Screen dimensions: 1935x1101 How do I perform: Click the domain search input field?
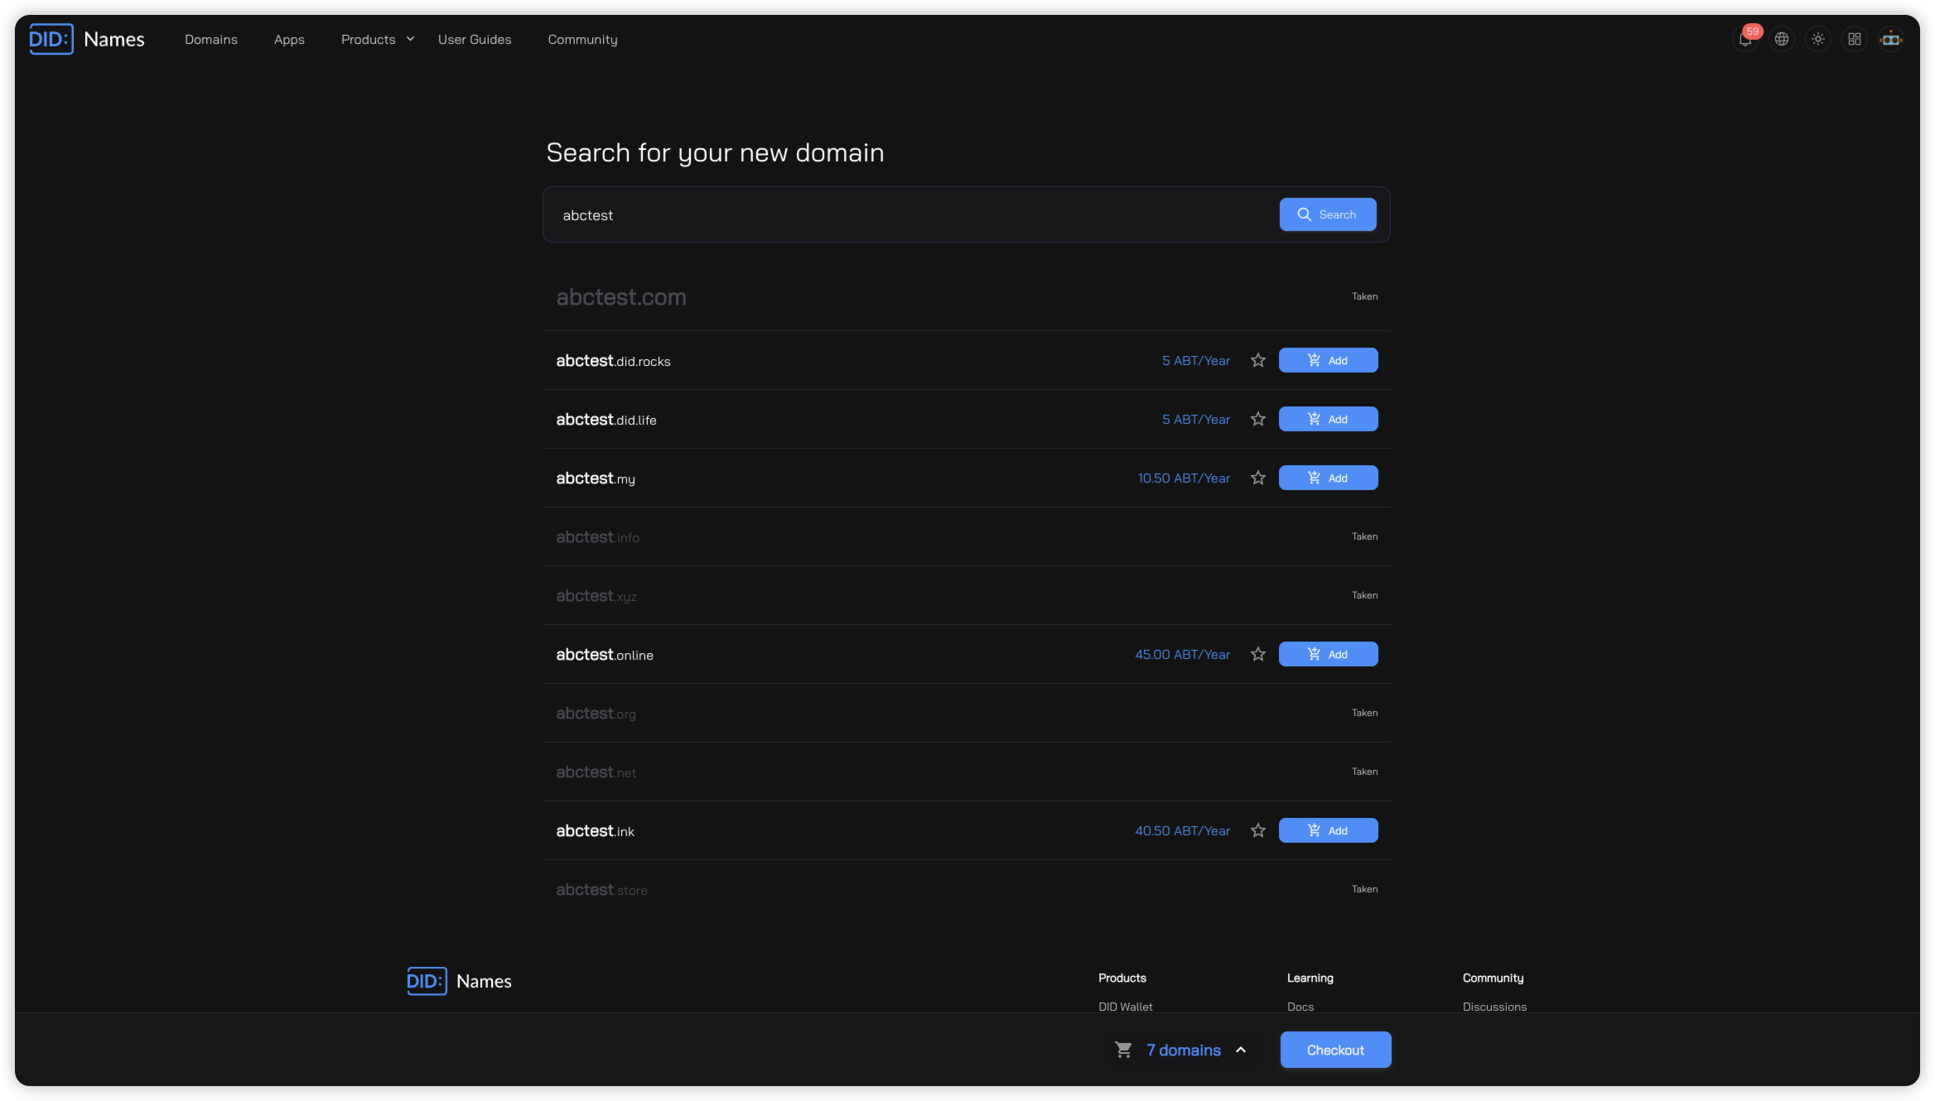point(911,215)
